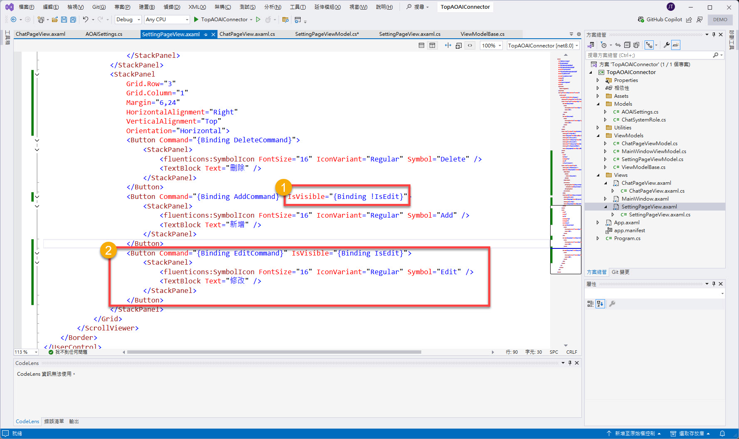Click the Hot Reload flame icon
The width and height of the screenshot is (739, 439).
tap(268, 20)
